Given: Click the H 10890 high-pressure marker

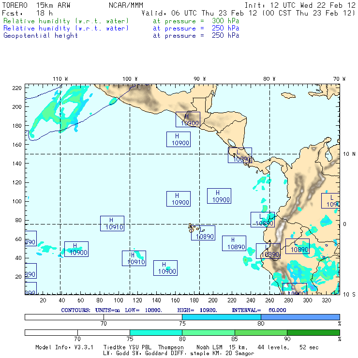Looking at the screenshot, I should (x=234, y=243).
